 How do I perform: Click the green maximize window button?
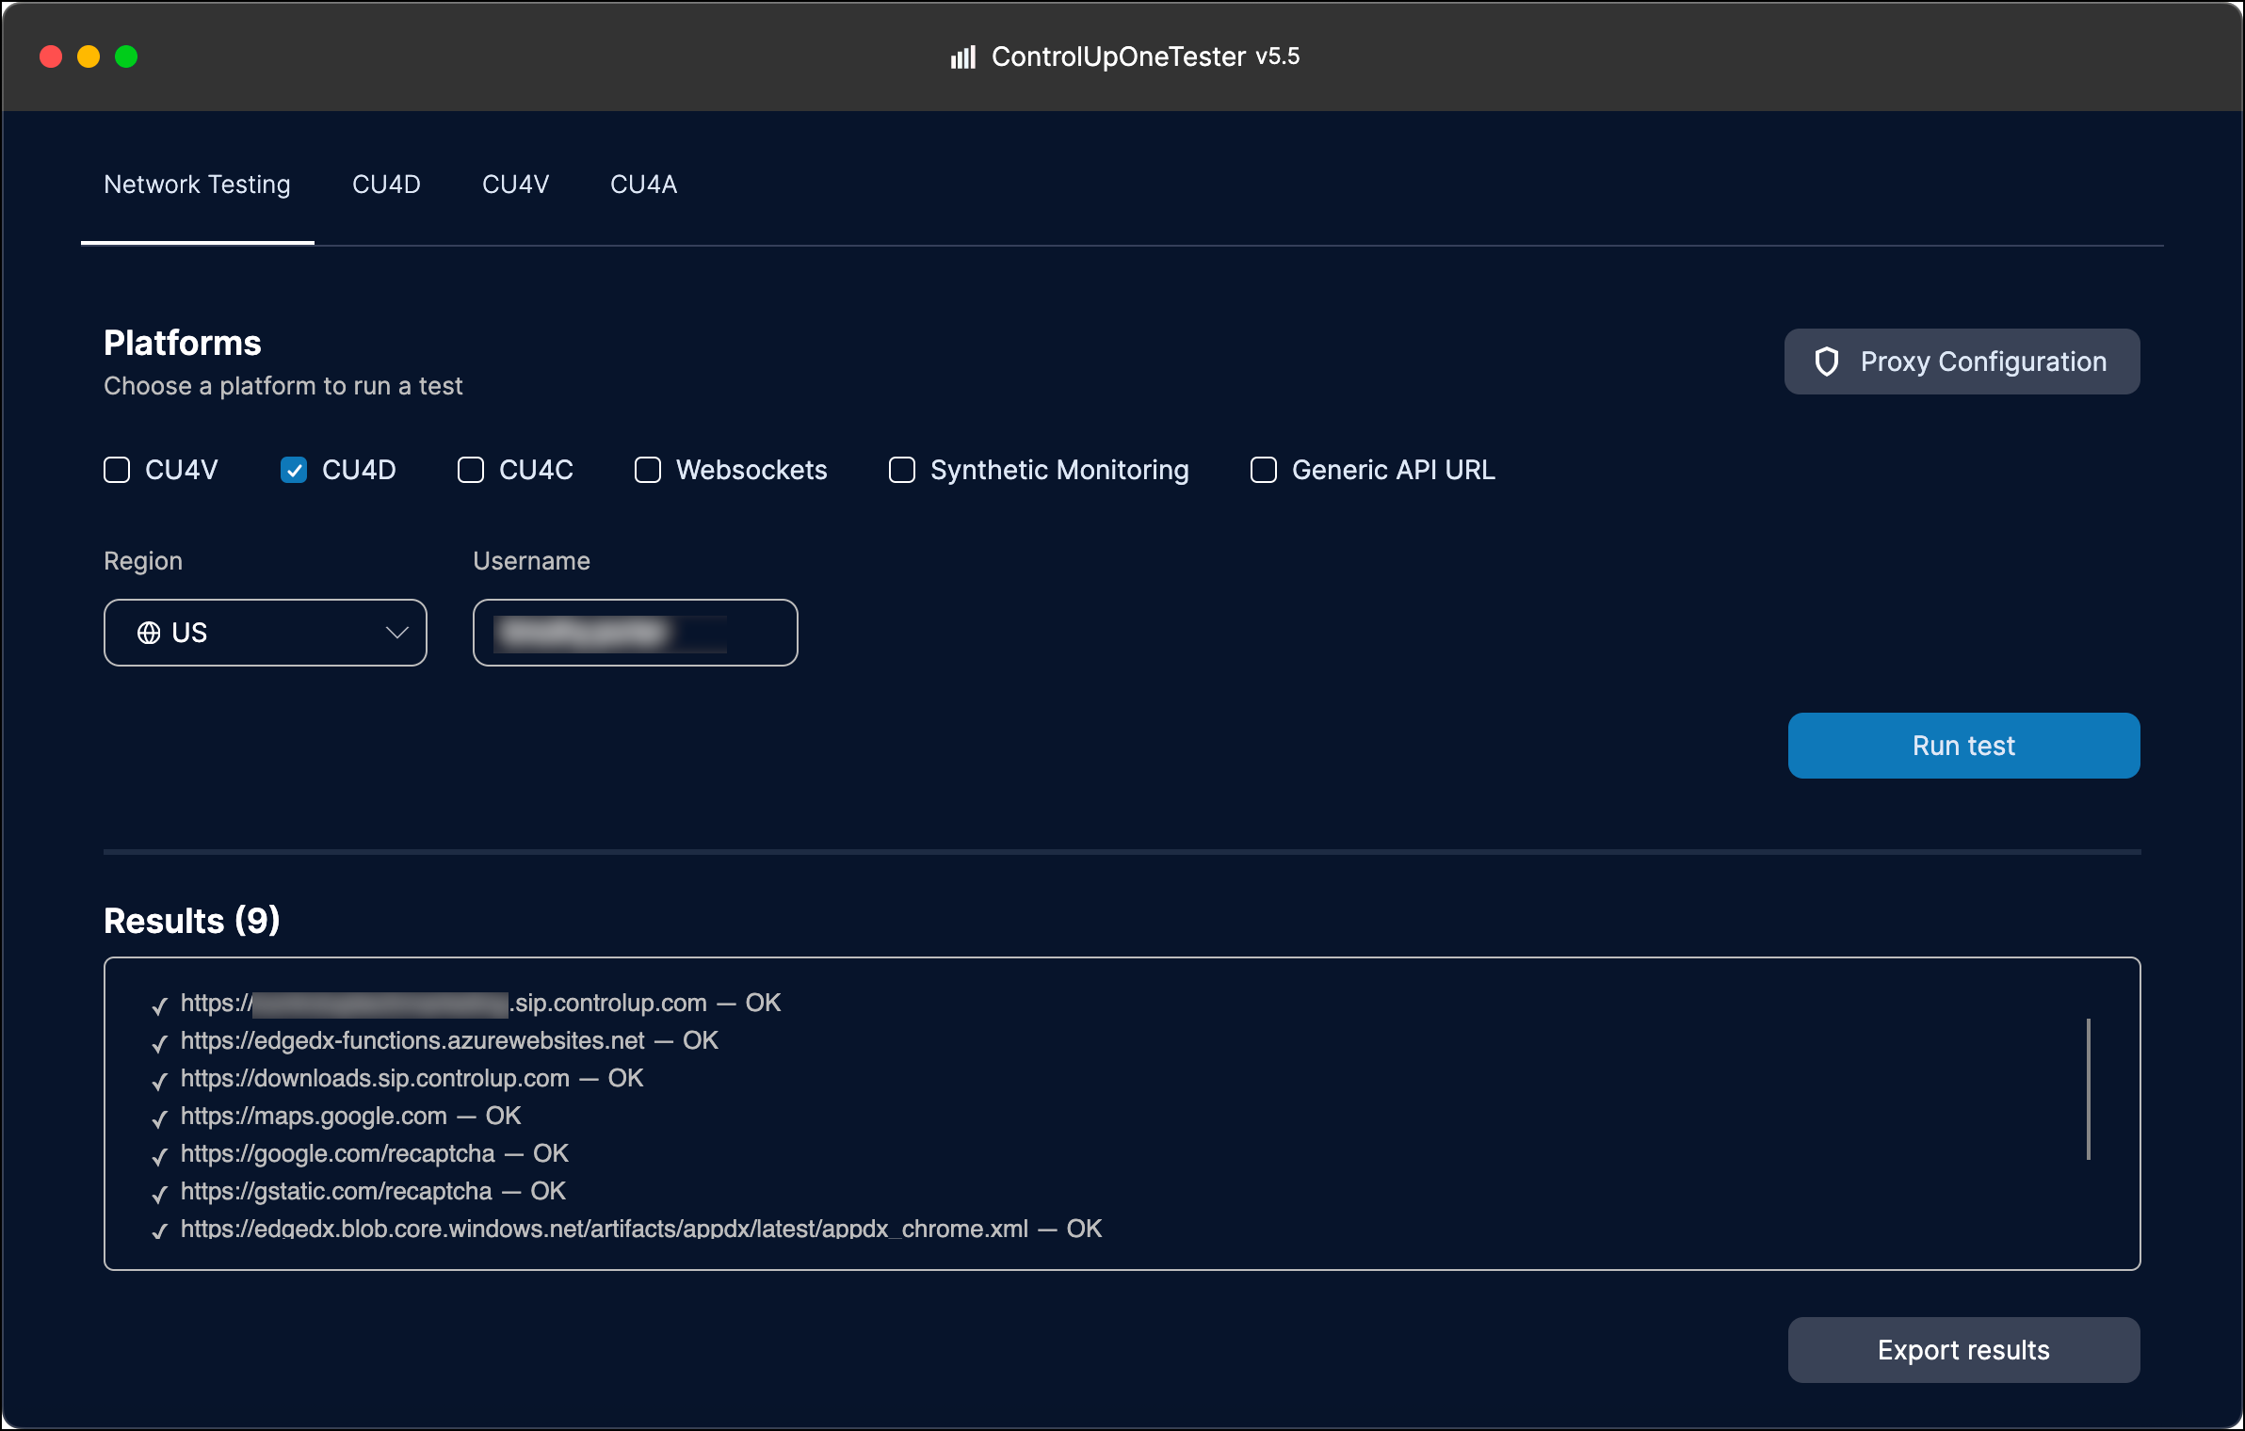tap(126, 57)
